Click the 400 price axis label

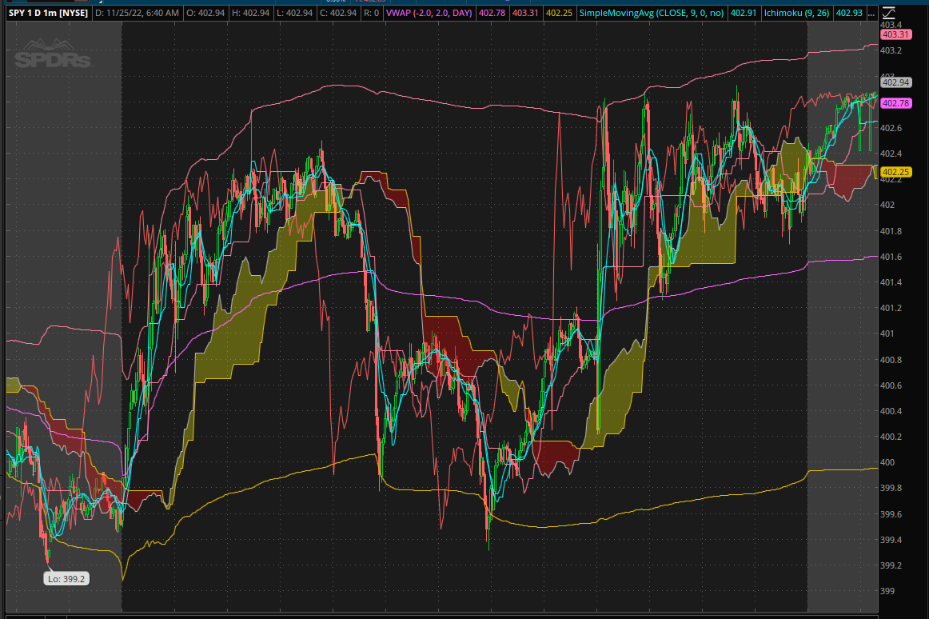click(x=887, y=462)
